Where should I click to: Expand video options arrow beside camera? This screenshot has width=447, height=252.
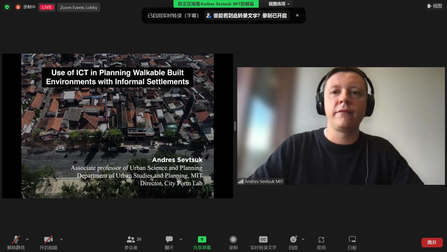click(61, 239)
